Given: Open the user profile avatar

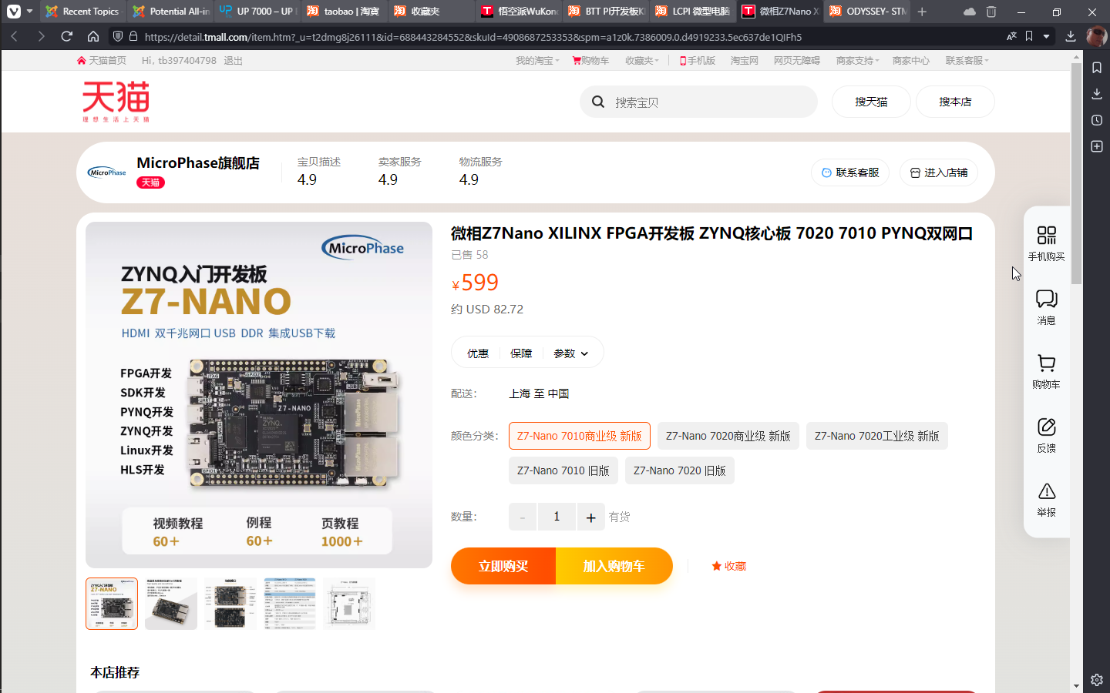Looking at the screenshot, I should click(1096, 36).
